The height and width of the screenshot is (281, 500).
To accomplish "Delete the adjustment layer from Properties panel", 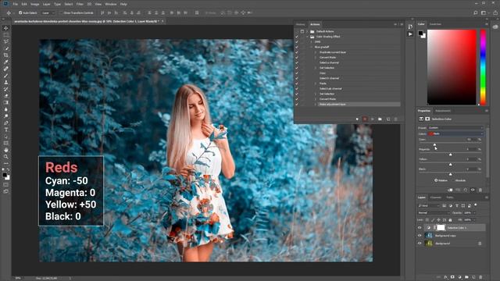I will pyautogui.click(x=480, y=190).
